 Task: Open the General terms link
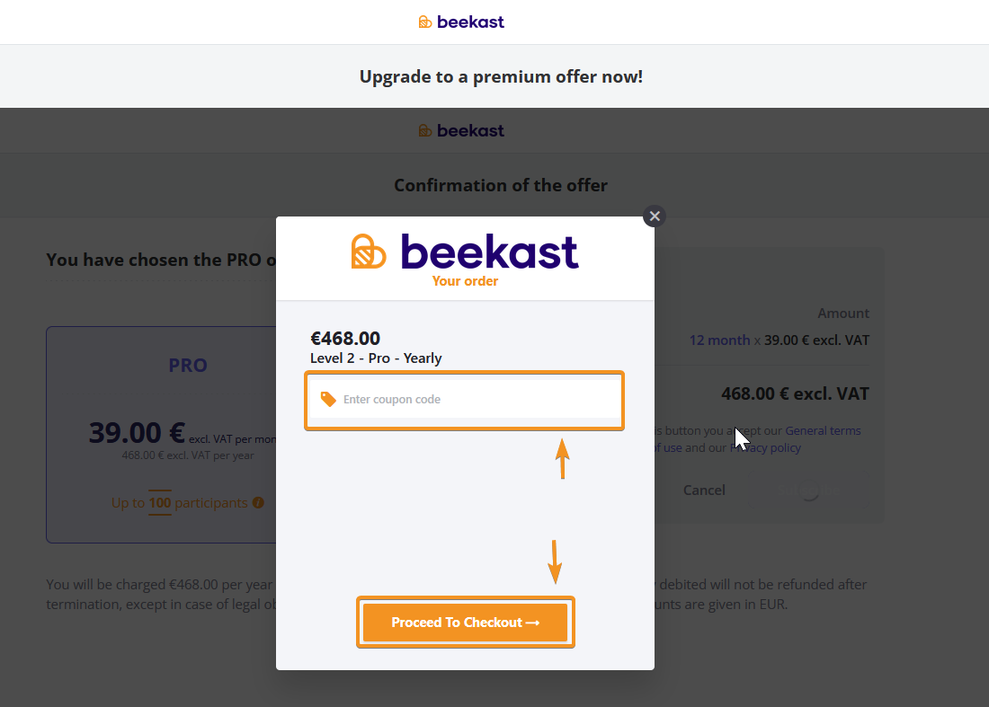pos(823,430)
